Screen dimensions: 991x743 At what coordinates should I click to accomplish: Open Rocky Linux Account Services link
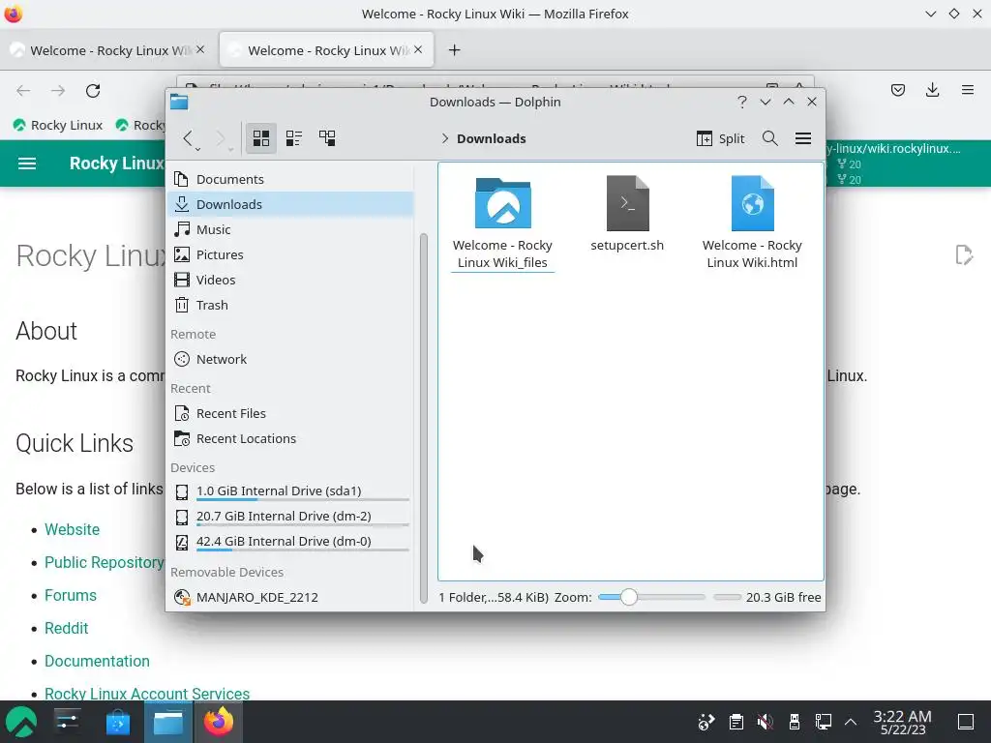pyautogui.click(x=147, y=693)
